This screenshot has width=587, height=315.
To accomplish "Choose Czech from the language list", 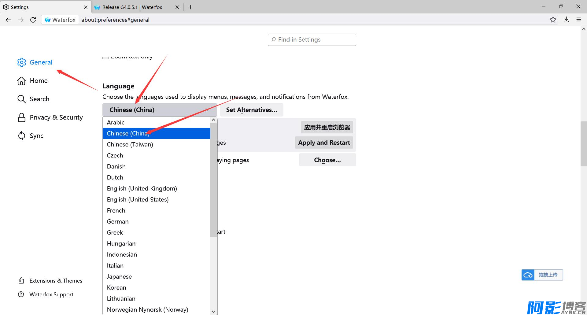I will click(157, 155).
